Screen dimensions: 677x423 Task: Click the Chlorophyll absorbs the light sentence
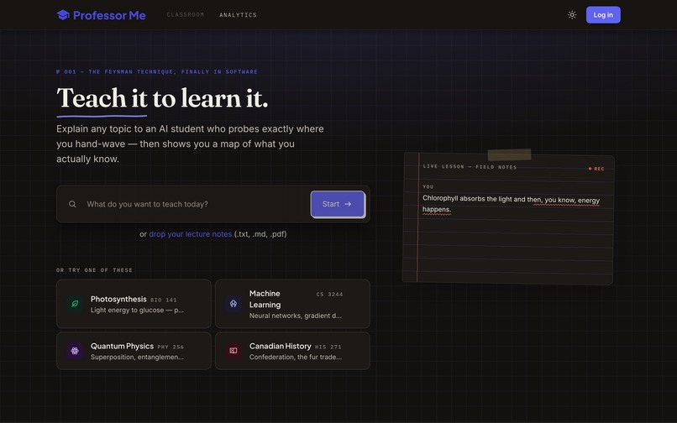pyautogui.click(x=511, y=204)
